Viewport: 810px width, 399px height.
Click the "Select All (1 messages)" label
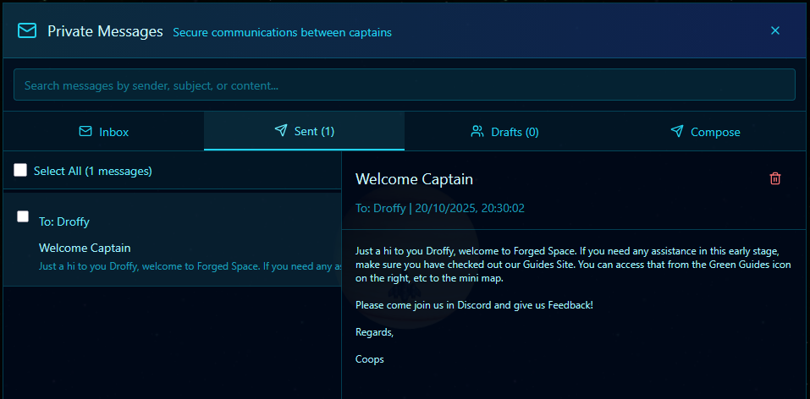pos(93,171)
